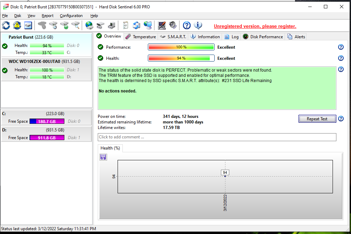Click the more than 1000 days value
Image resolution: width=351 pixels, height=234 pixels.
(x=183, y=122)
